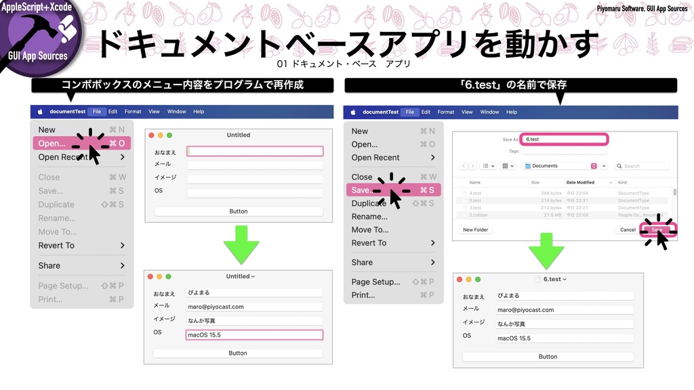Click the Documents folder icon in the path popup
The width and height of the screenshot is (694, 390).
click(x=527, y=166)
